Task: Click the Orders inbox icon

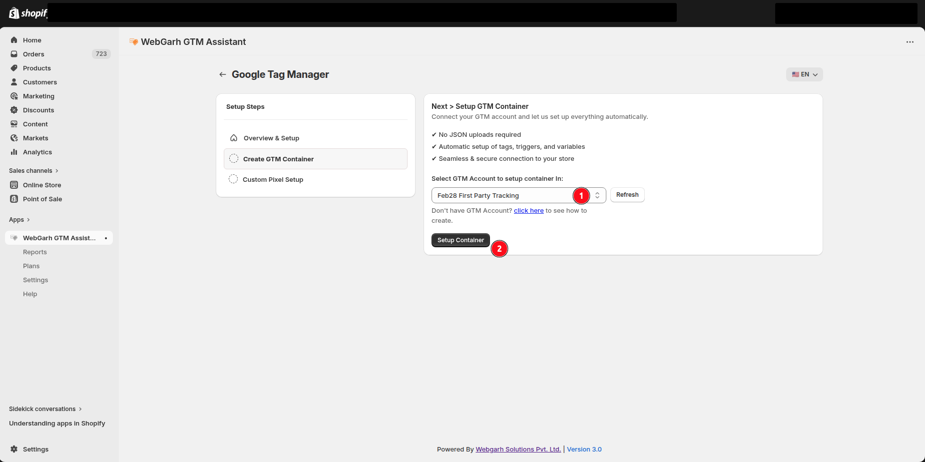Action: click(14, 54)
